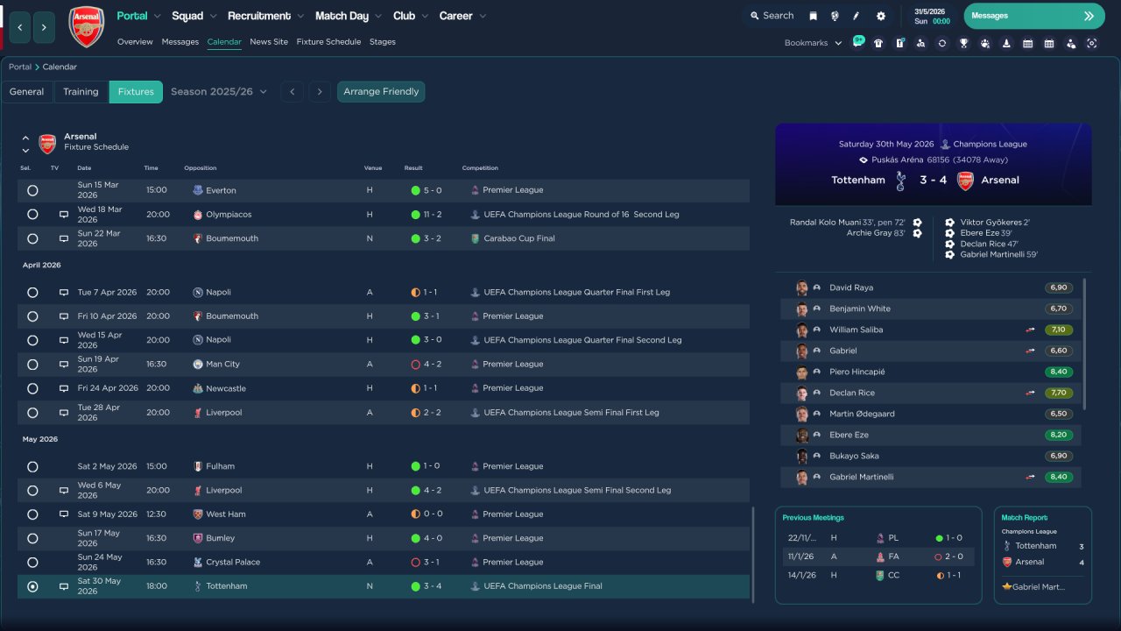Click the staff-group bookmark icon after the trophy
Image resolution: width=1121 pixels, height=631 pixels.
985,43
